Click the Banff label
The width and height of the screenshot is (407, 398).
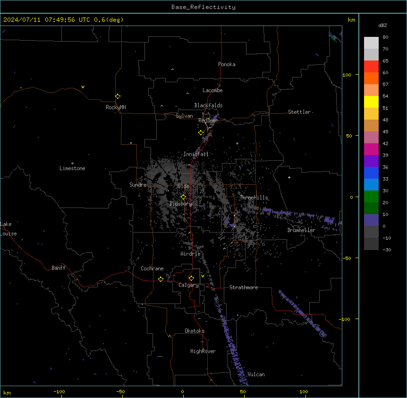(x=59, y=268)
